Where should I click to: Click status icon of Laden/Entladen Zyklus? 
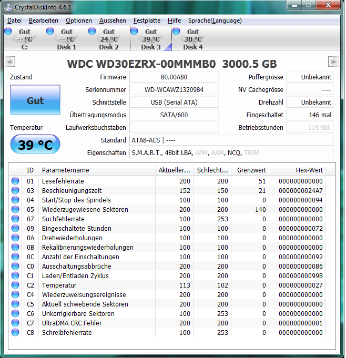tap(15, 275)
